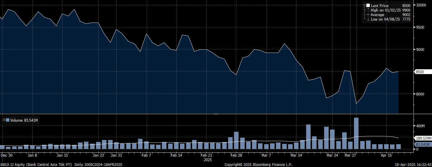This screenshot has height=167, width=432.
Task: Click the Volume series color swatch
Action: coord(8,120)
